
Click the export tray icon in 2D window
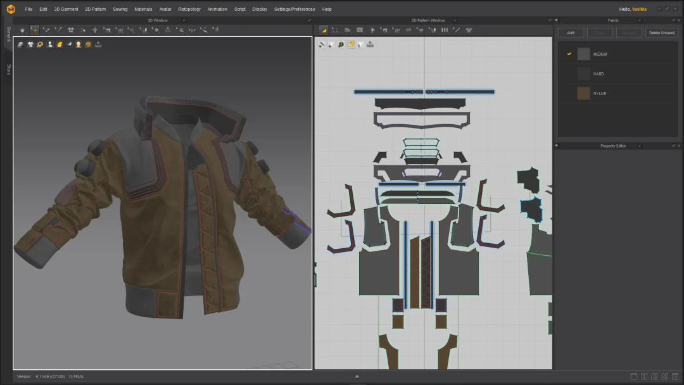pos(370,44)
